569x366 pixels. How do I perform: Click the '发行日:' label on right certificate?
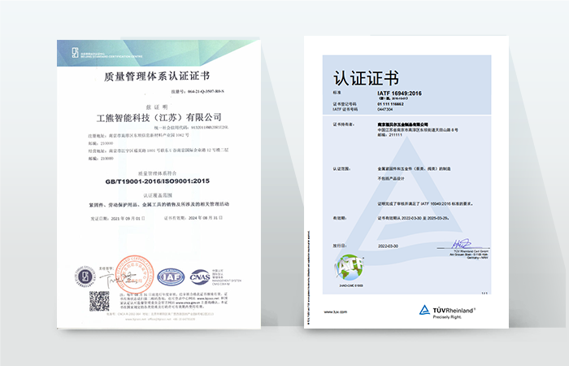[x=340, y=246]
